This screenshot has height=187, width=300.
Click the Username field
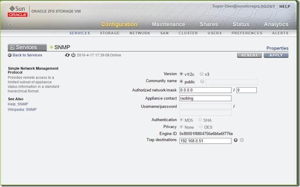[206, 106]
